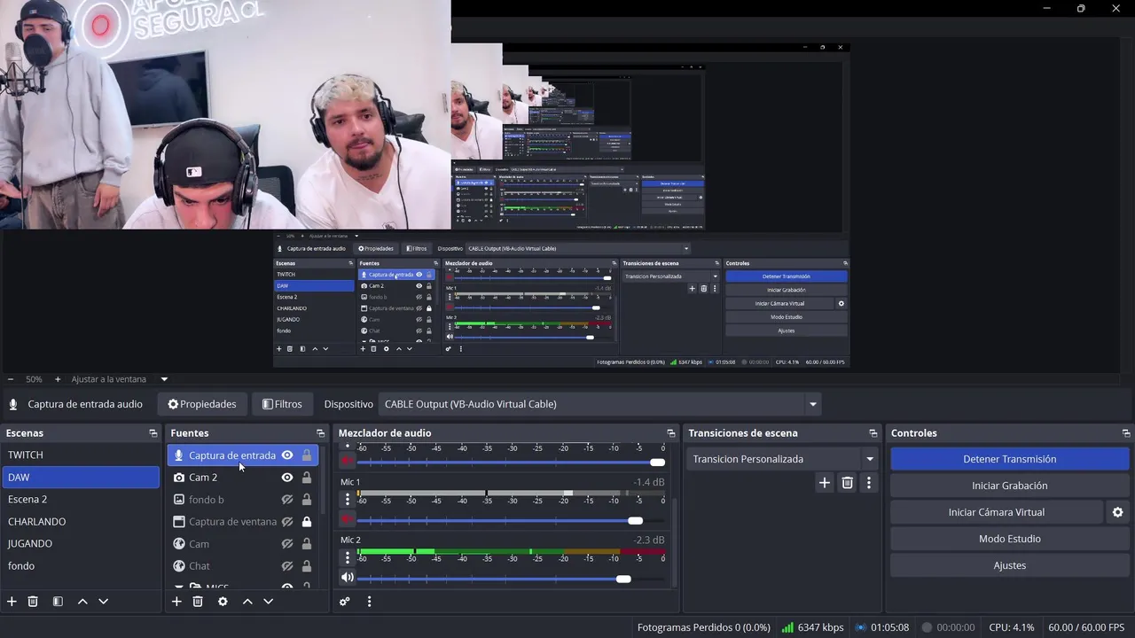Add a new scene transition

click(825, 483)
